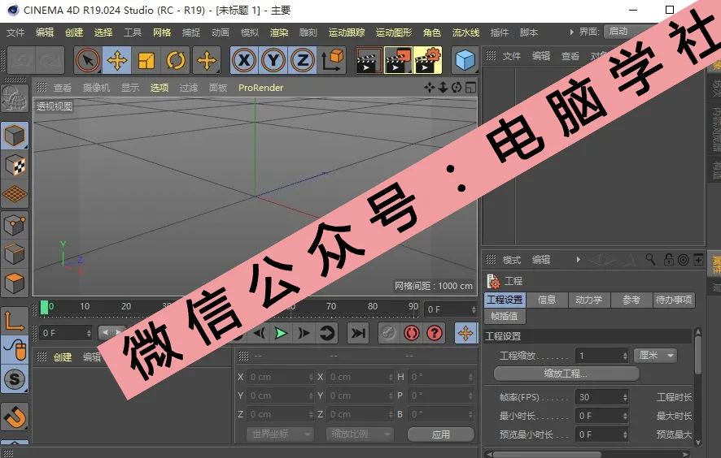Add a cube primitive object
Image resolution: width=721 pixels, height=458 pixels.
(465, 60)
